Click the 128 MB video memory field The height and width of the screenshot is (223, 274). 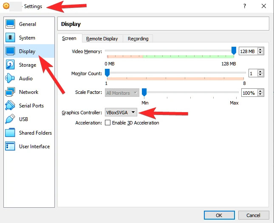click(248, 51)
